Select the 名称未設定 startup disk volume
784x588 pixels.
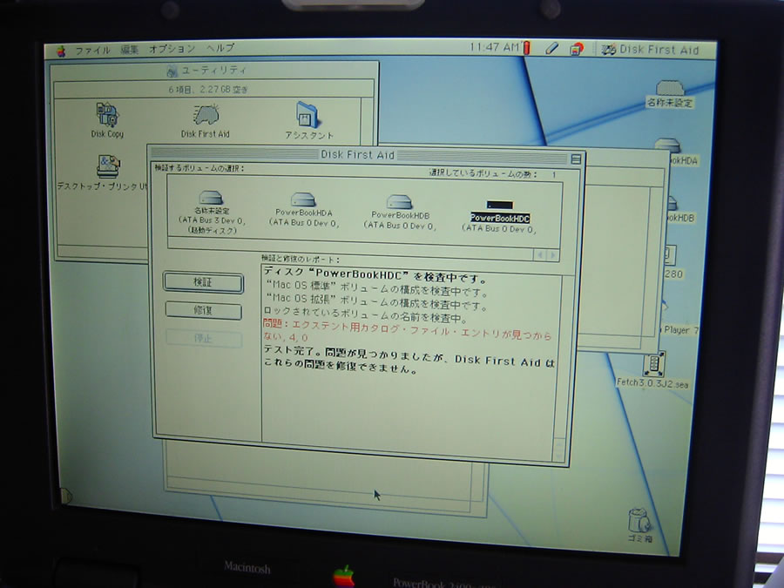212,213
